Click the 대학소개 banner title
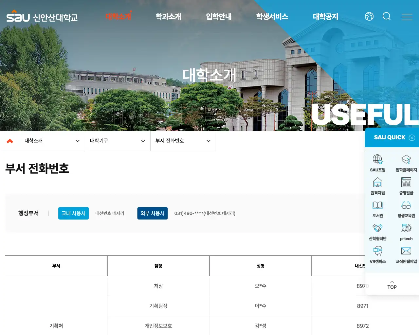 coord(209,75)
